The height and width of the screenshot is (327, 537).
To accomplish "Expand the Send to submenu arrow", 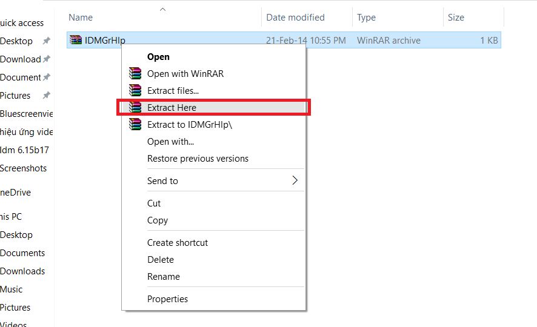I will click(x=295, y=180).
